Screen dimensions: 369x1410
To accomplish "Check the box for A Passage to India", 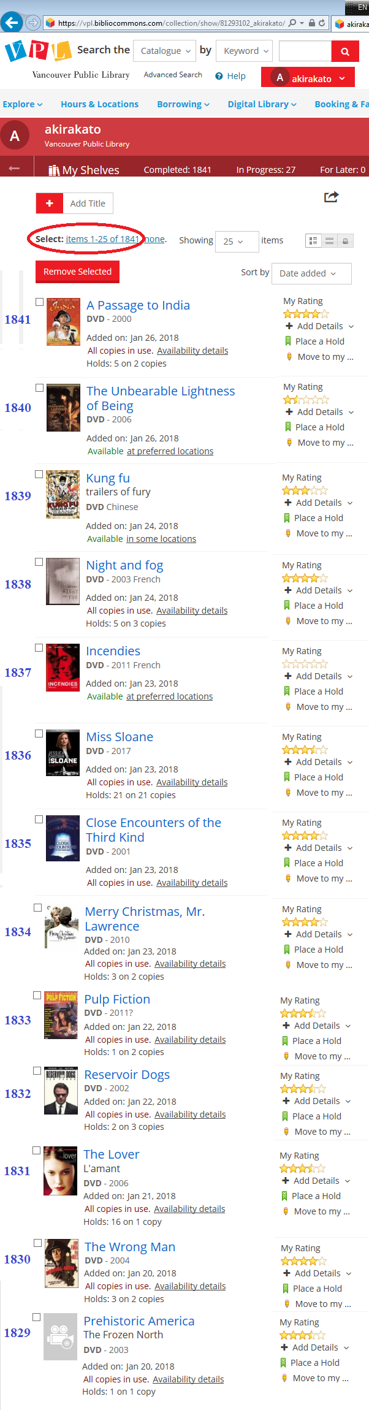I will click(x=39, y=302).
